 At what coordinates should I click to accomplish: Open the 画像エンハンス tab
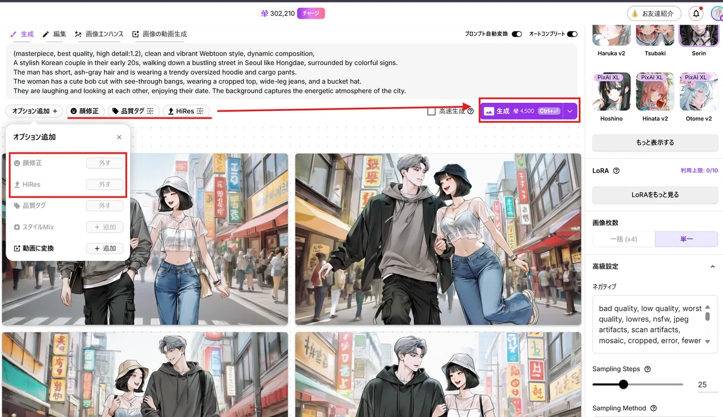point(99,34)
